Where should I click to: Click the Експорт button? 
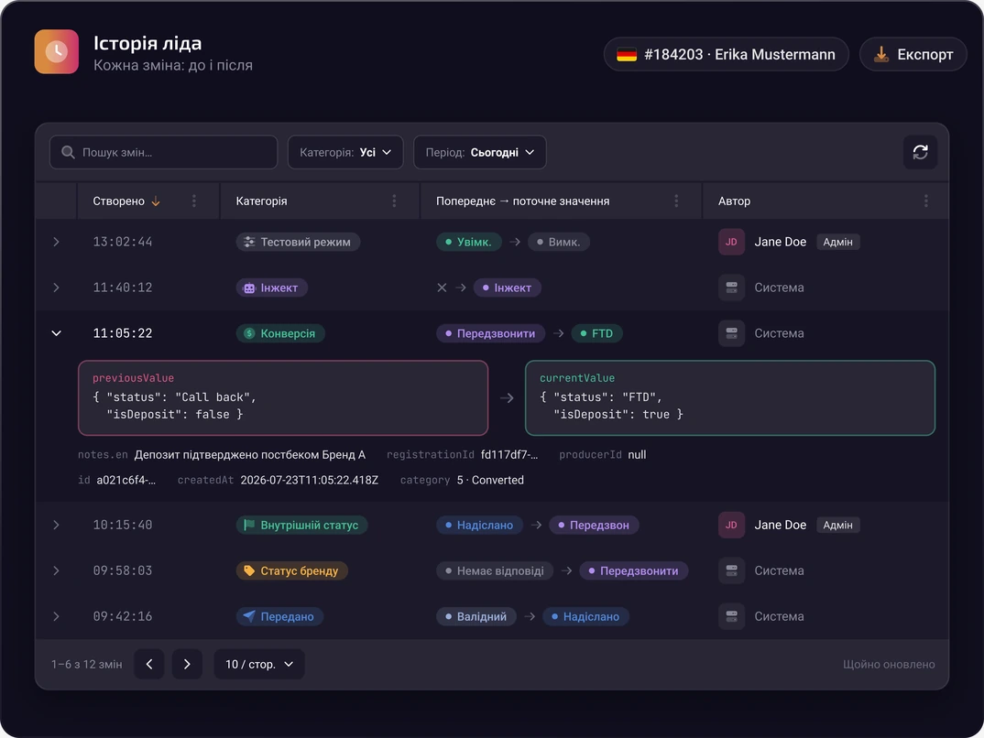[913, 55]
